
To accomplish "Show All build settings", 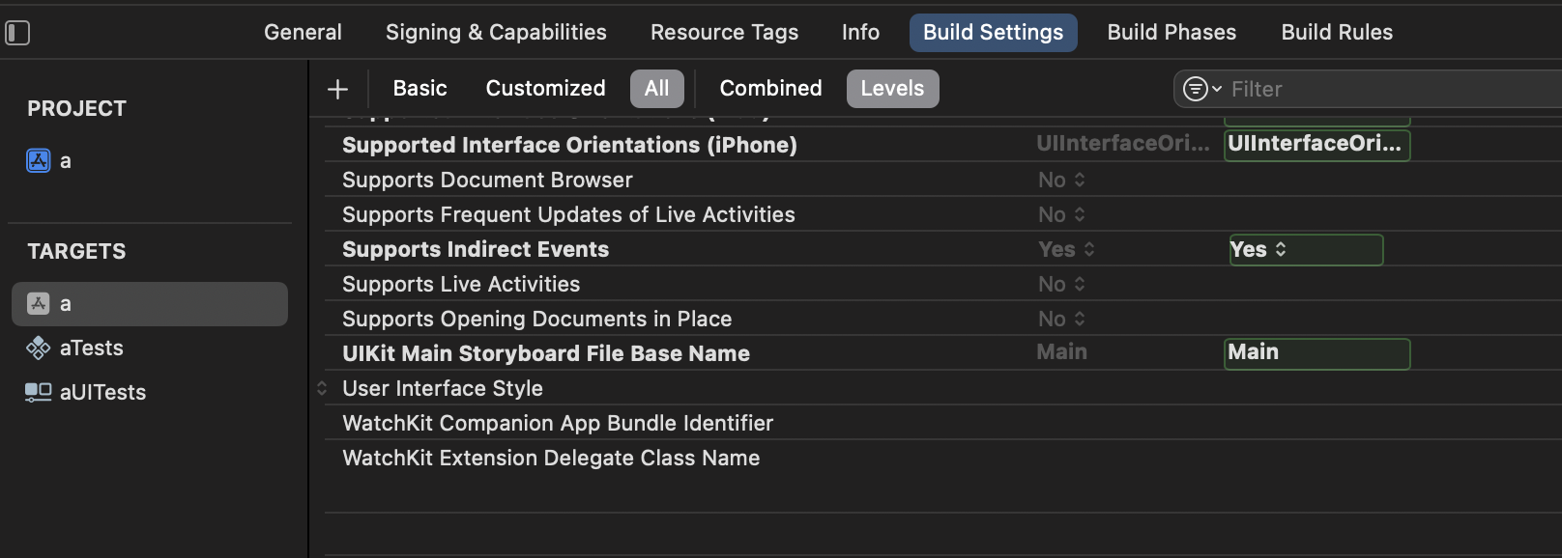I will tap(656, 89).
